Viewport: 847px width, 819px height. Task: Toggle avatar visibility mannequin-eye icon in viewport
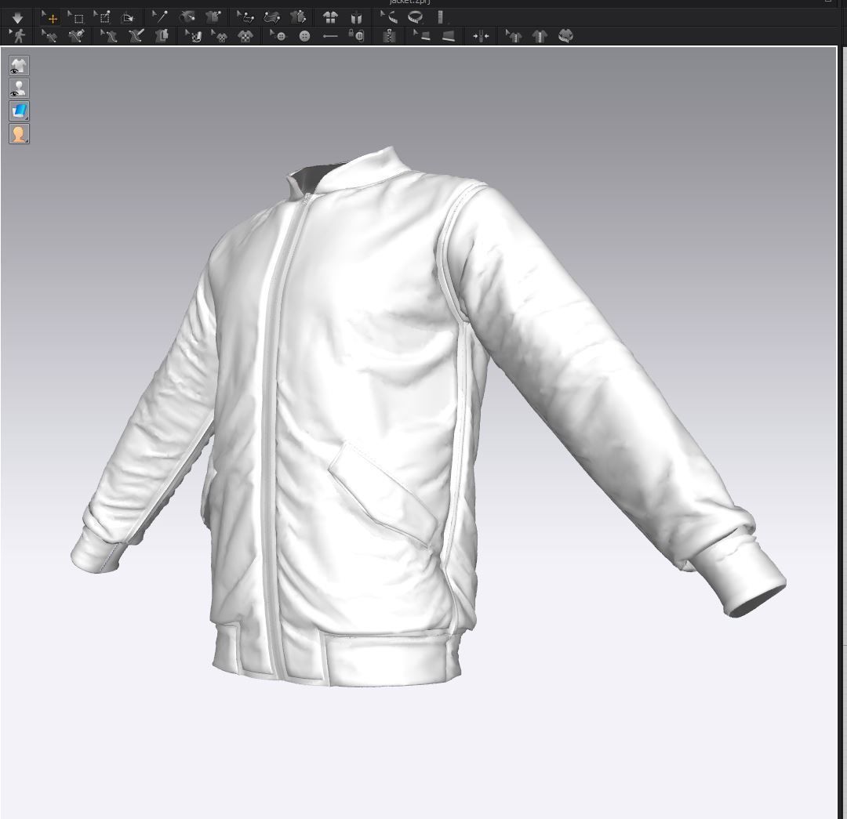(x=19, y=89)
